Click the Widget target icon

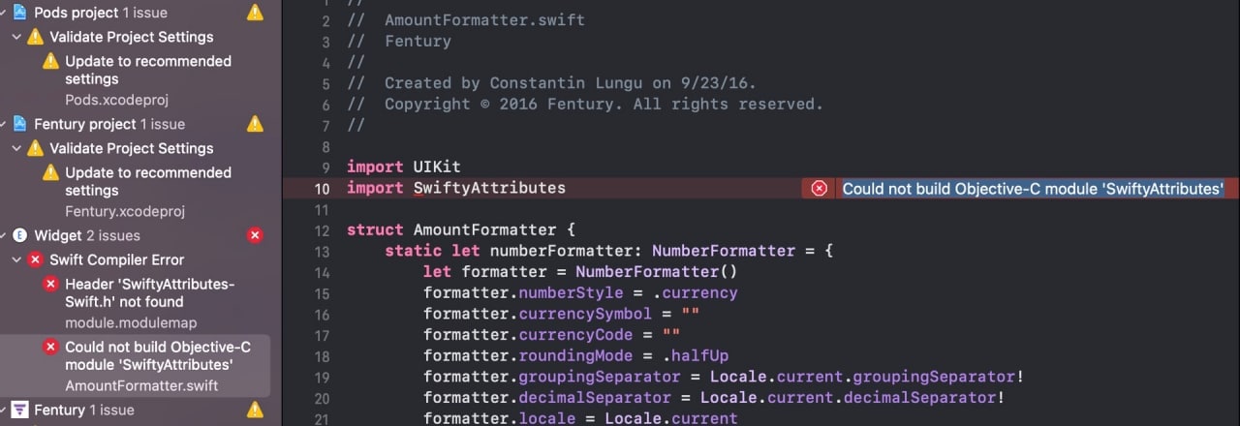point(20,235)
